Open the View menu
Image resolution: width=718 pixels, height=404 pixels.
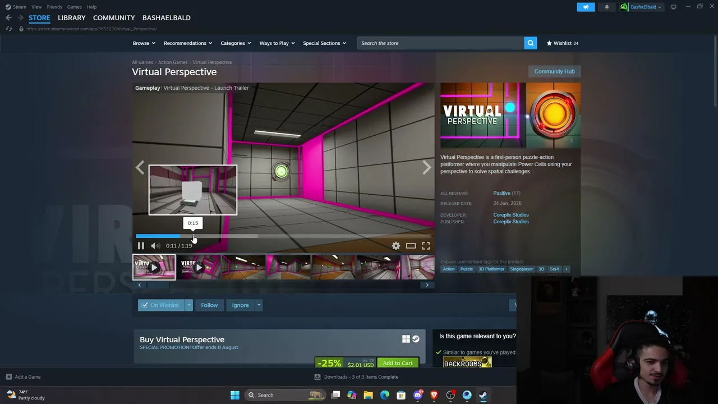36,7
